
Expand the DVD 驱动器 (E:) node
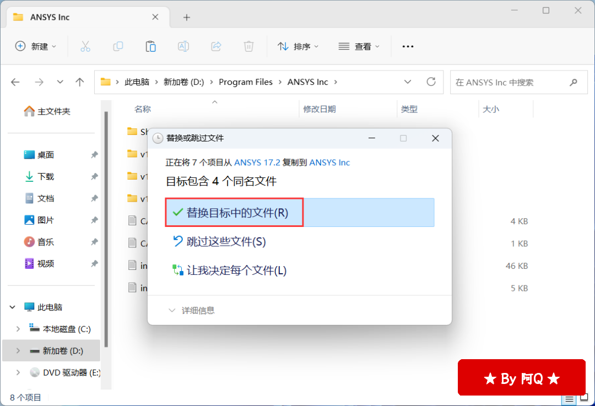click(x=18, y=372)
